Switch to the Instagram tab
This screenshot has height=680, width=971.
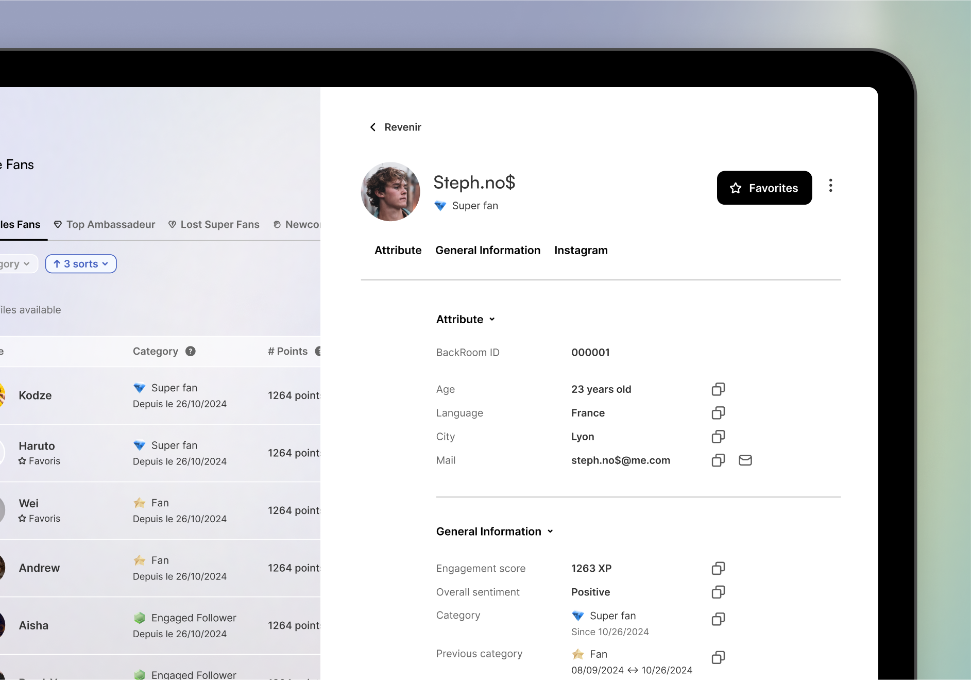[581, 250]
